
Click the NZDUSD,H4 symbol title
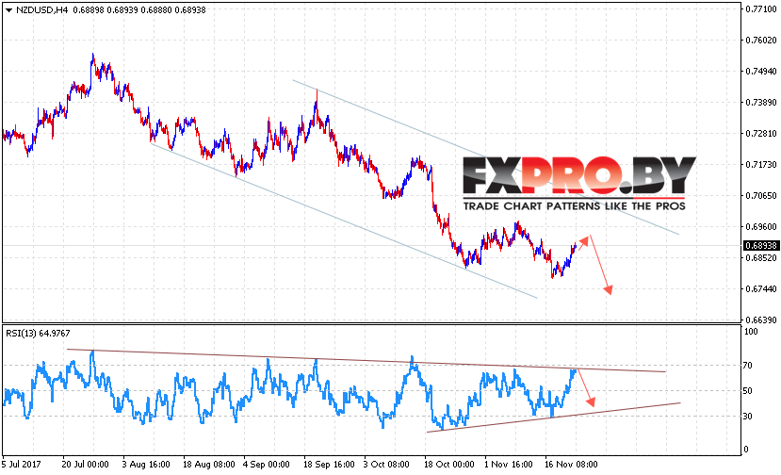click(41, 10)
